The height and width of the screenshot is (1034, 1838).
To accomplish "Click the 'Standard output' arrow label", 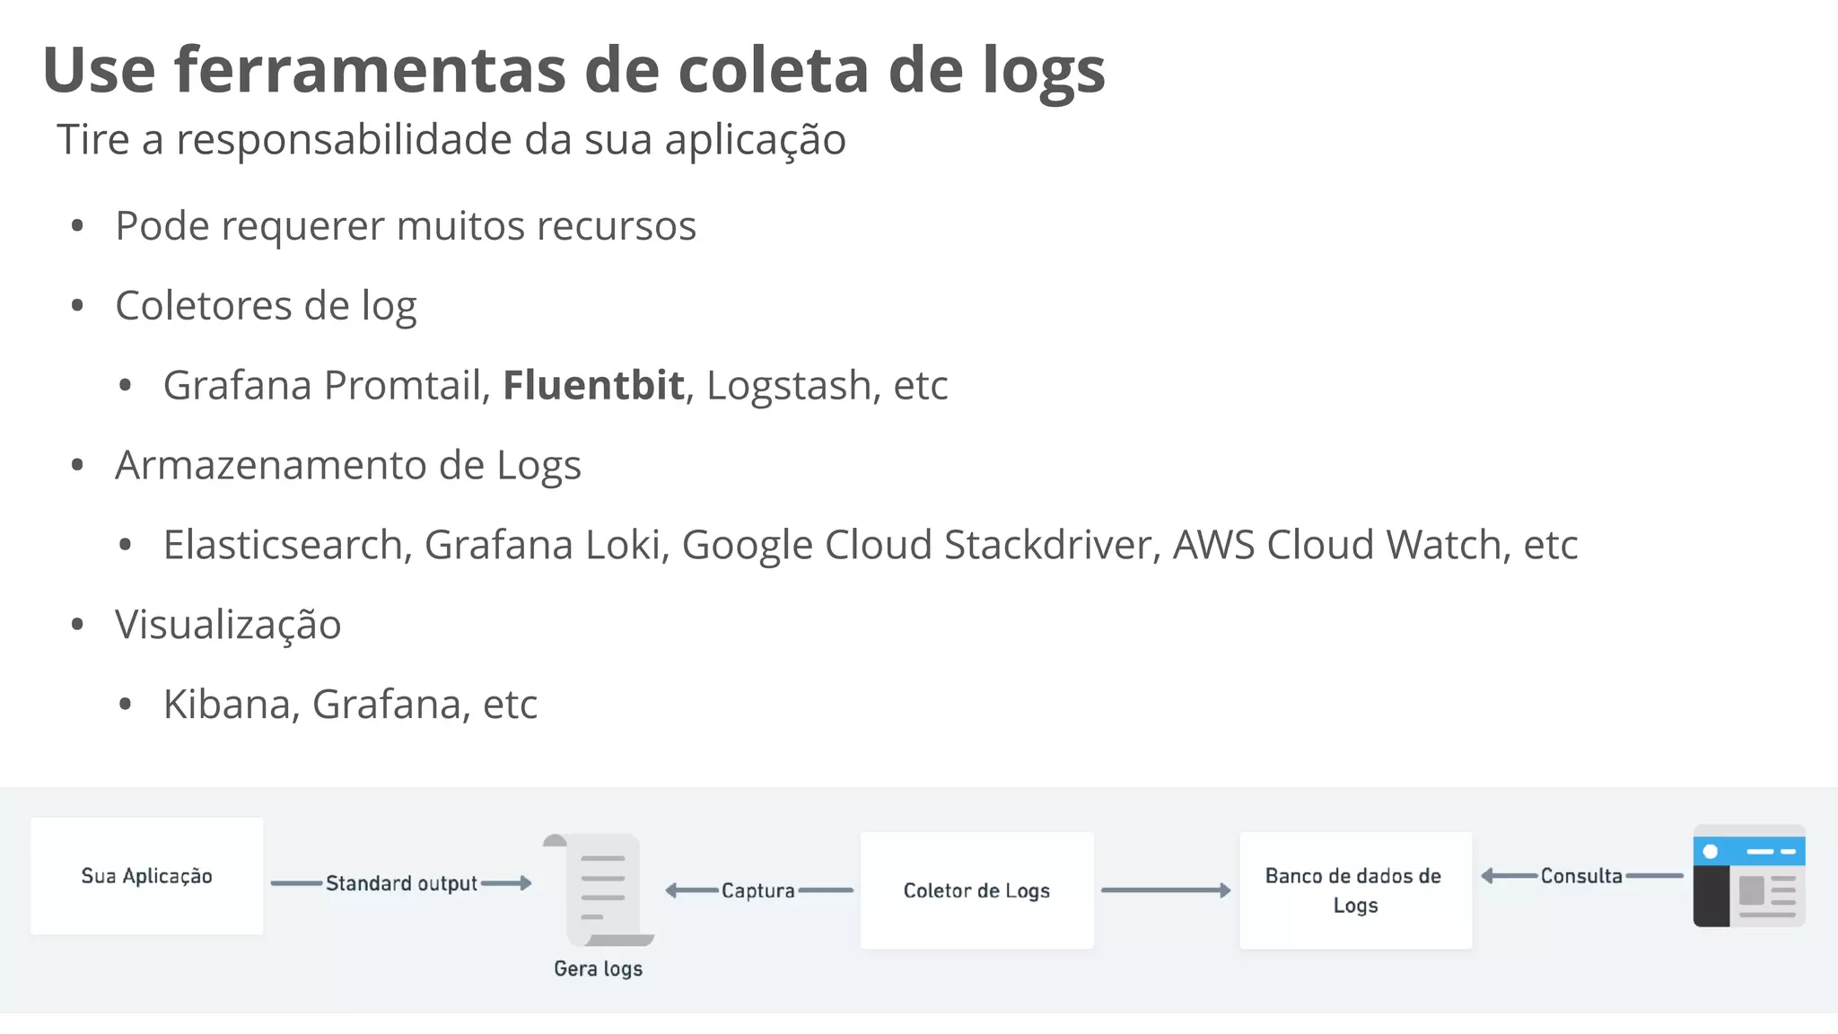I will [x=401, y=883].
